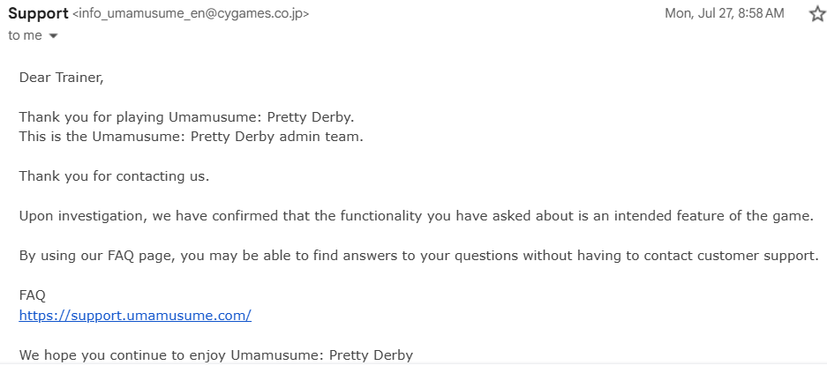This screenshot has width=827, height=373.
Task: Click the words 'Upon investigation'
Action: 83,217
